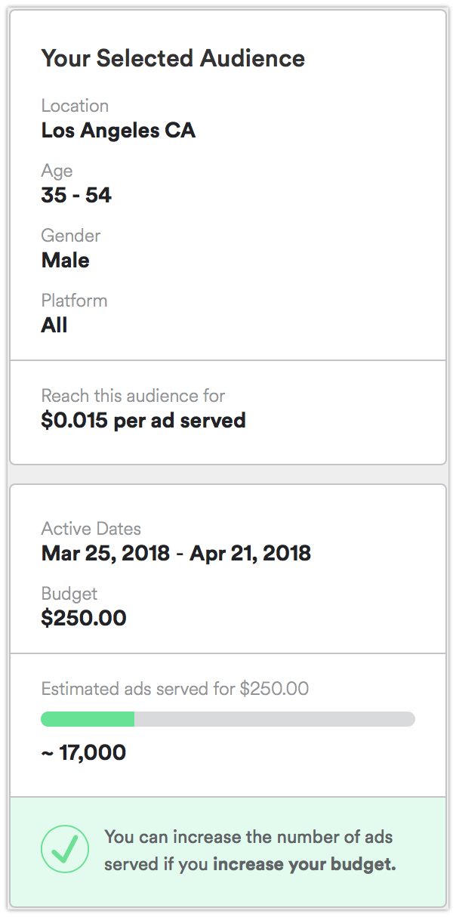Screen dimensions: 456x917
Task: Select the Location label
Action: click(75, 105)
